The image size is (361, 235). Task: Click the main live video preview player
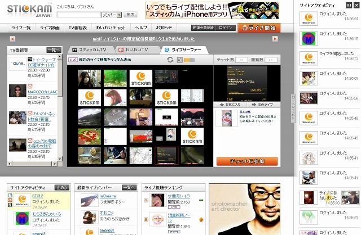pos(247,84)
